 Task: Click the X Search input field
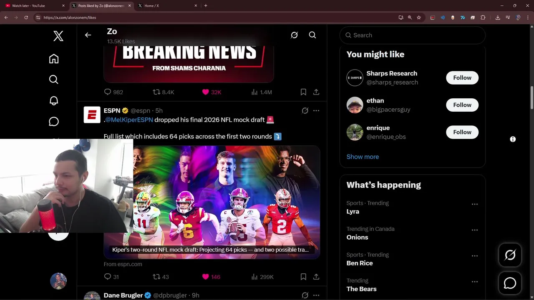click(x=413, y=35)
